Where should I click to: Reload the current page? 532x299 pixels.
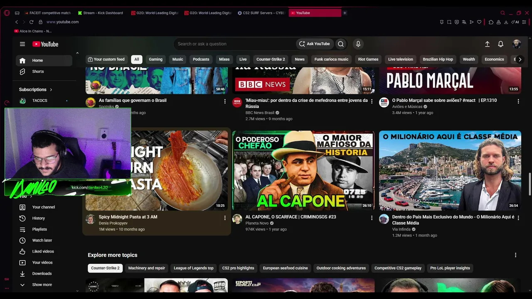click(x=32, y=22)
